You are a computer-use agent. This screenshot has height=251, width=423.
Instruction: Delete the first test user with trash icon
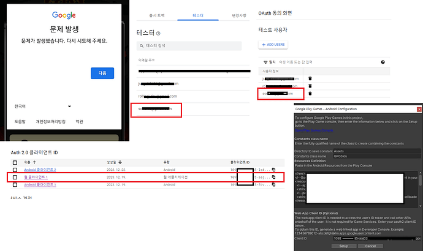[310, 78]
